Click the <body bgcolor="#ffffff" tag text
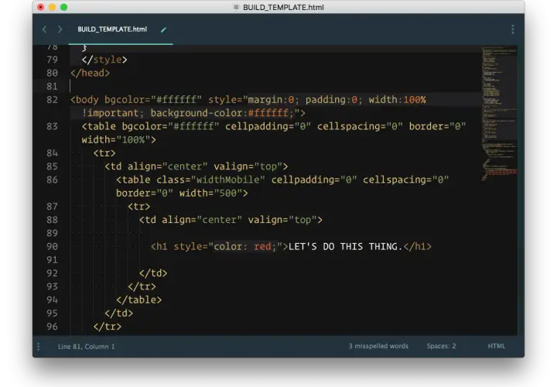Image resolution: width=557 pixels, height=387 pixels. point(136,100)
